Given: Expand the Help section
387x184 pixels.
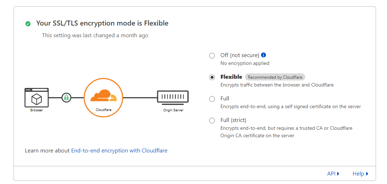Looking at the screenshot, I should pos(360,174).
